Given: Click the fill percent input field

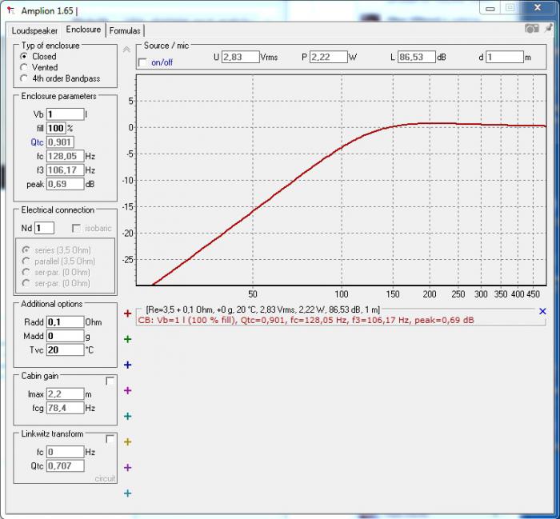Looking at the screenshot, I should (x=56, y=128).
